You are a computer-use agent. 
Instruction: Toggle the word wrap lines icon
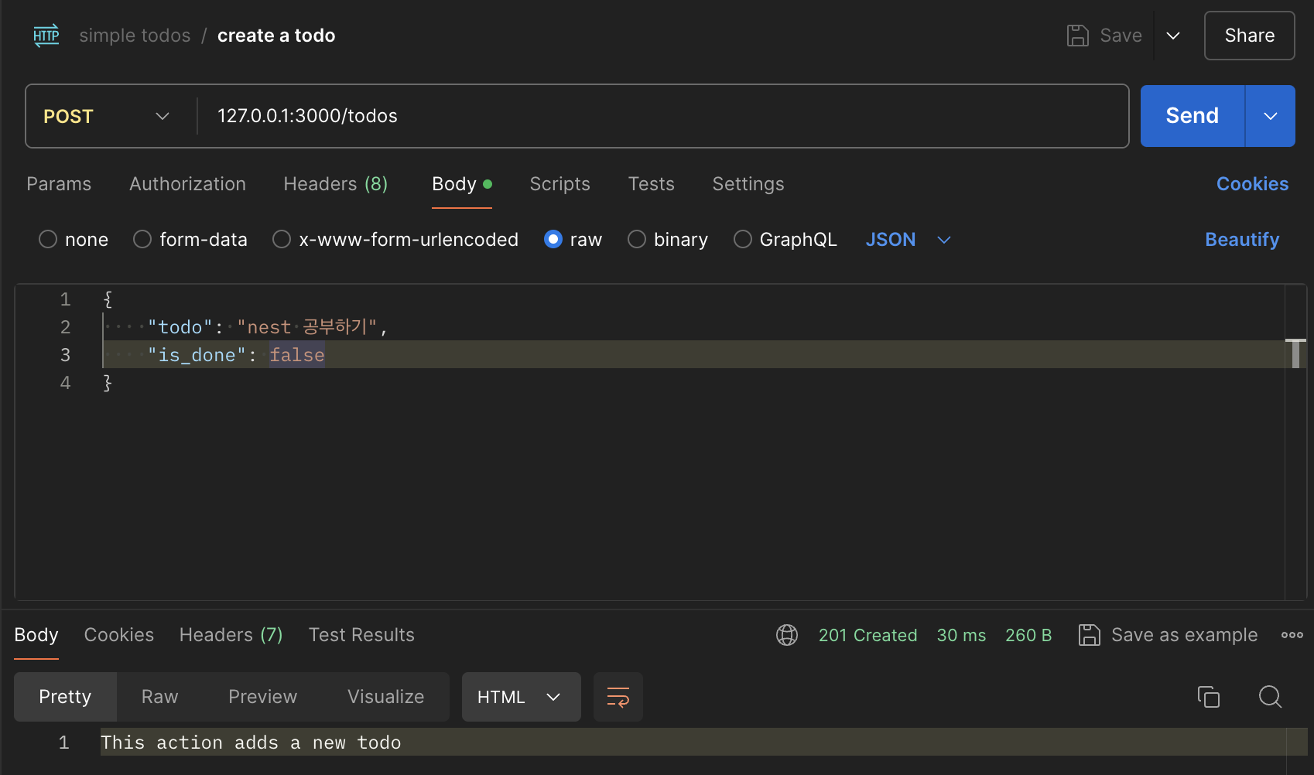[x=618, y=697]
